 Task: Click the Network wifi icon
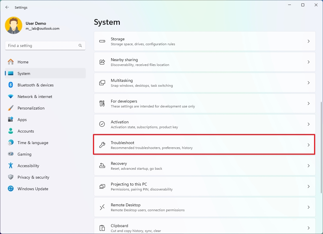(x=11, y=97)
